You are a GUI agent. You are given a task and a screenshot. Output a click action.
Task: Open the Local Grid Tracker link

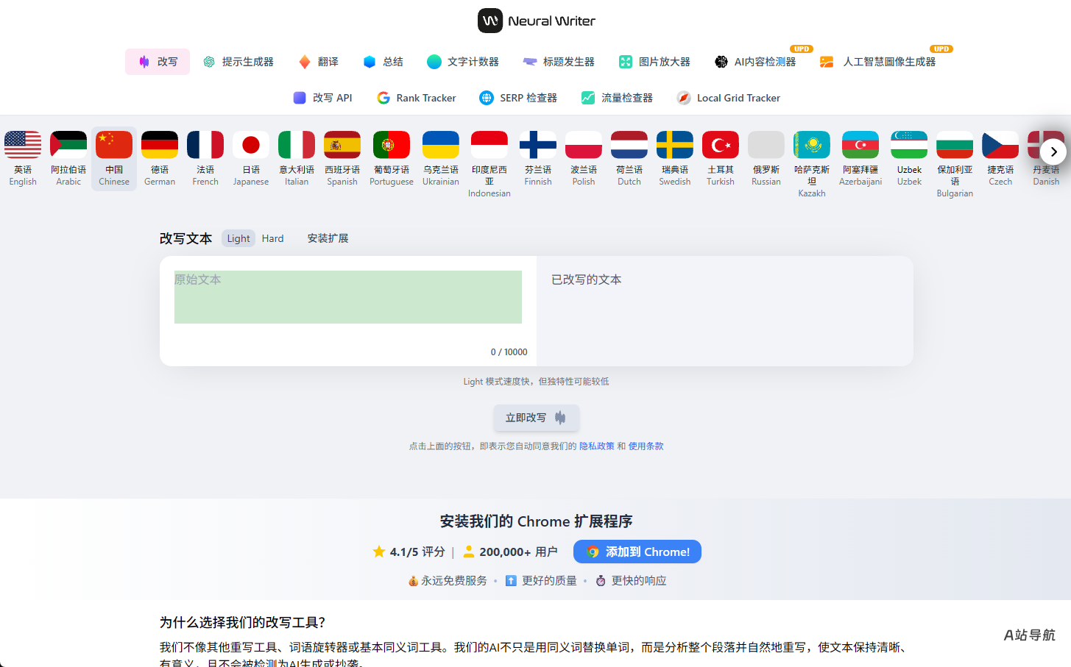[x=729, y=98]
